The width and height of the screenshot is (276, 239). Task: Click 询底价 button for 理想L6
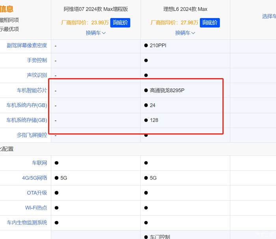pos(210,23)
